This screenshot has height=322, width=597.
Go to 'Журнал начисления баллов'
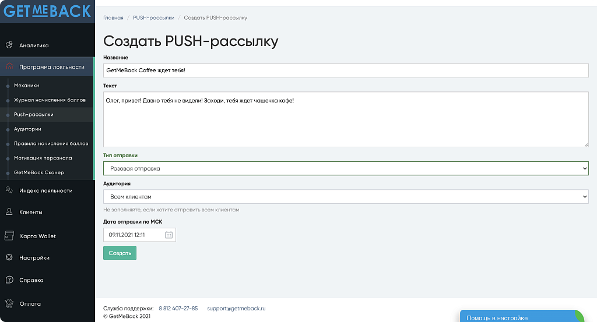[50, 100]
